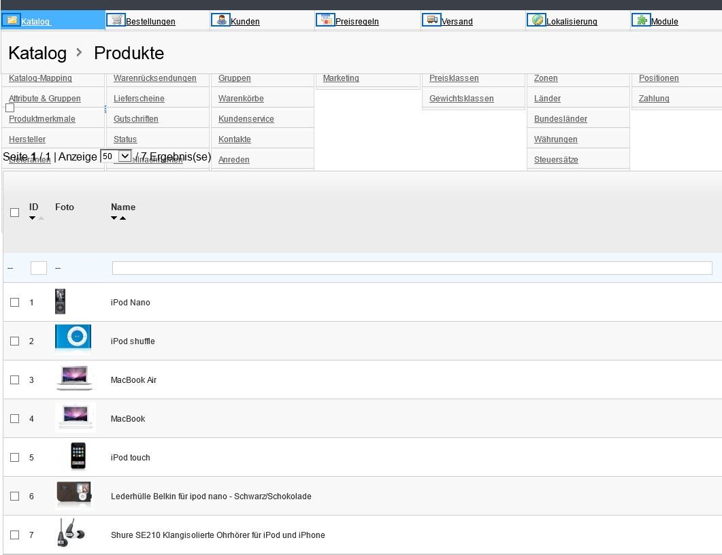Screen dimensions: 722x555
Task: Open Länder submenu link
Action: pos(548,99)
